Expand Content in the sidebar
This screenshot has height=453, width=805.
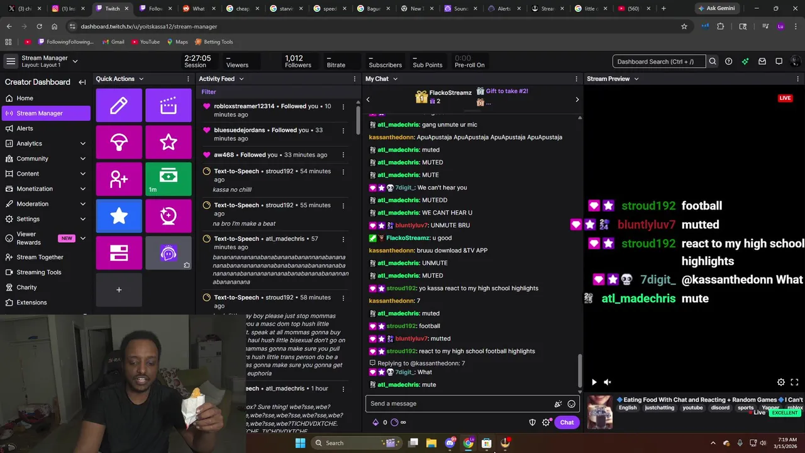(82, 174)
